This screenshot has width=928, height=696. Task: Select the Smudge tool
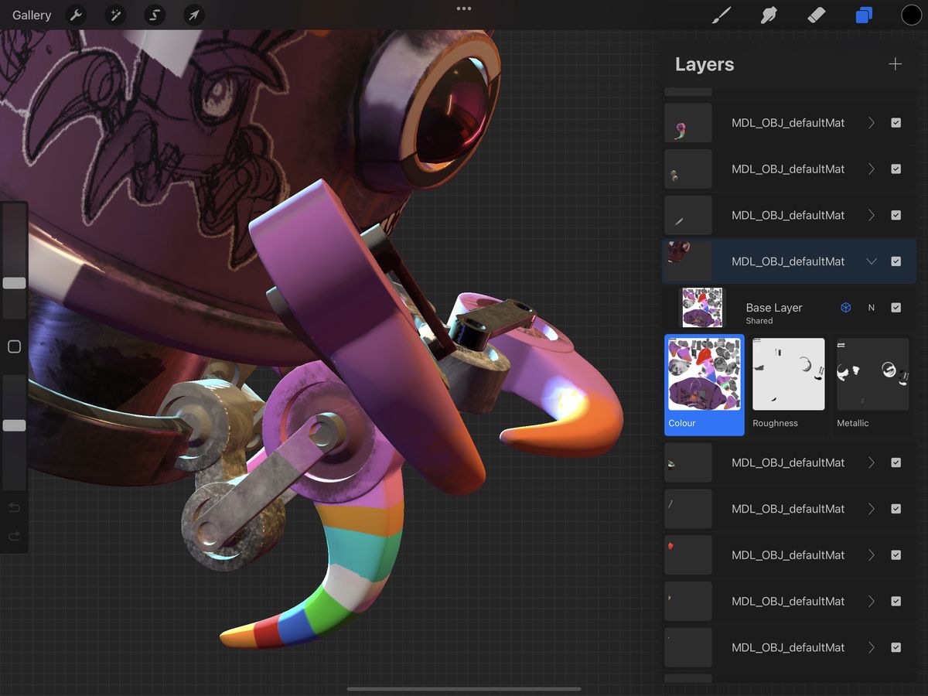coord(768,15)
